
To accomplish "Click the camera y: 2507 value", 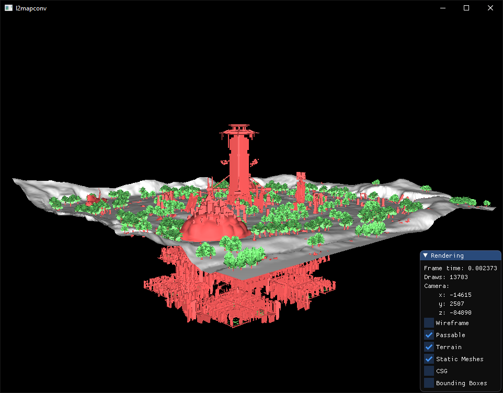I will pos(451,304).
